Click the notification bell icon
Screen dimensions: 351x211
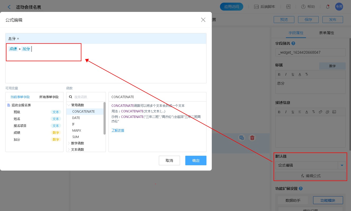click(328, 7)
